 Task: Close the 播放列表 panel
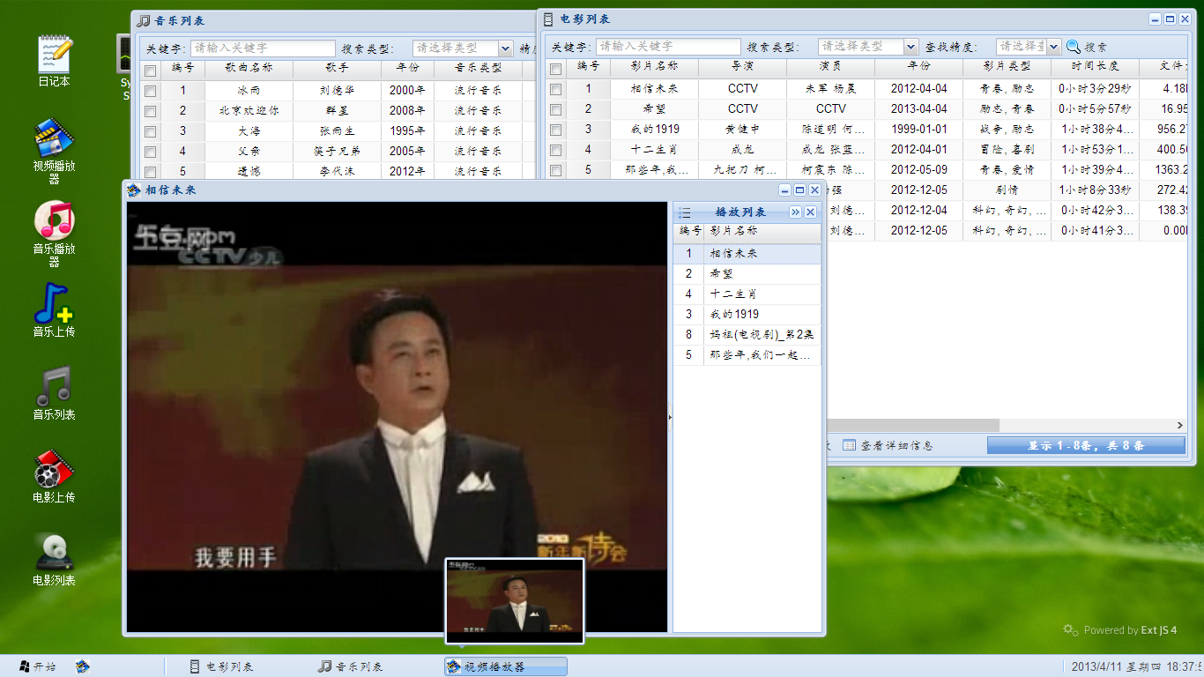(810, 212)
